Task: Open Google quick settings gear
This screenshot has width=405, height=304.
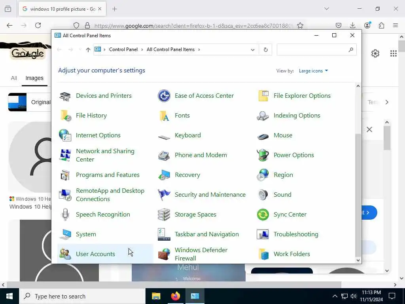Action: point(375,53)
